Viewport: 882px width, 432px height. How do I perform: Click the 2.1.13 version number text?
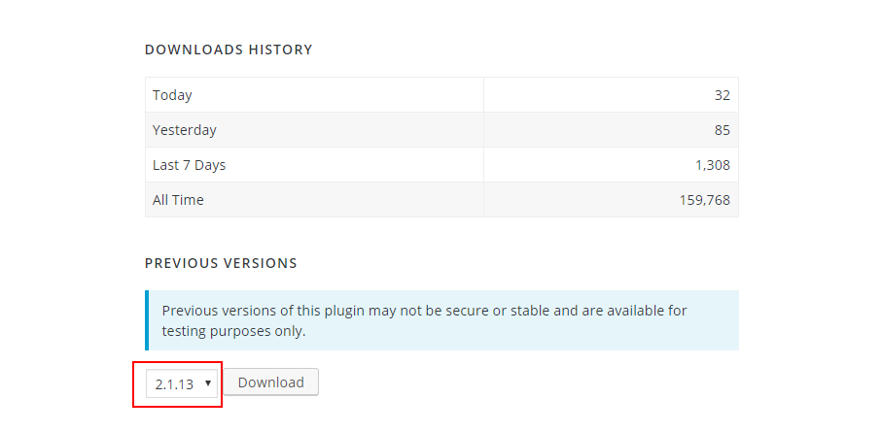[x=174, y=384]
